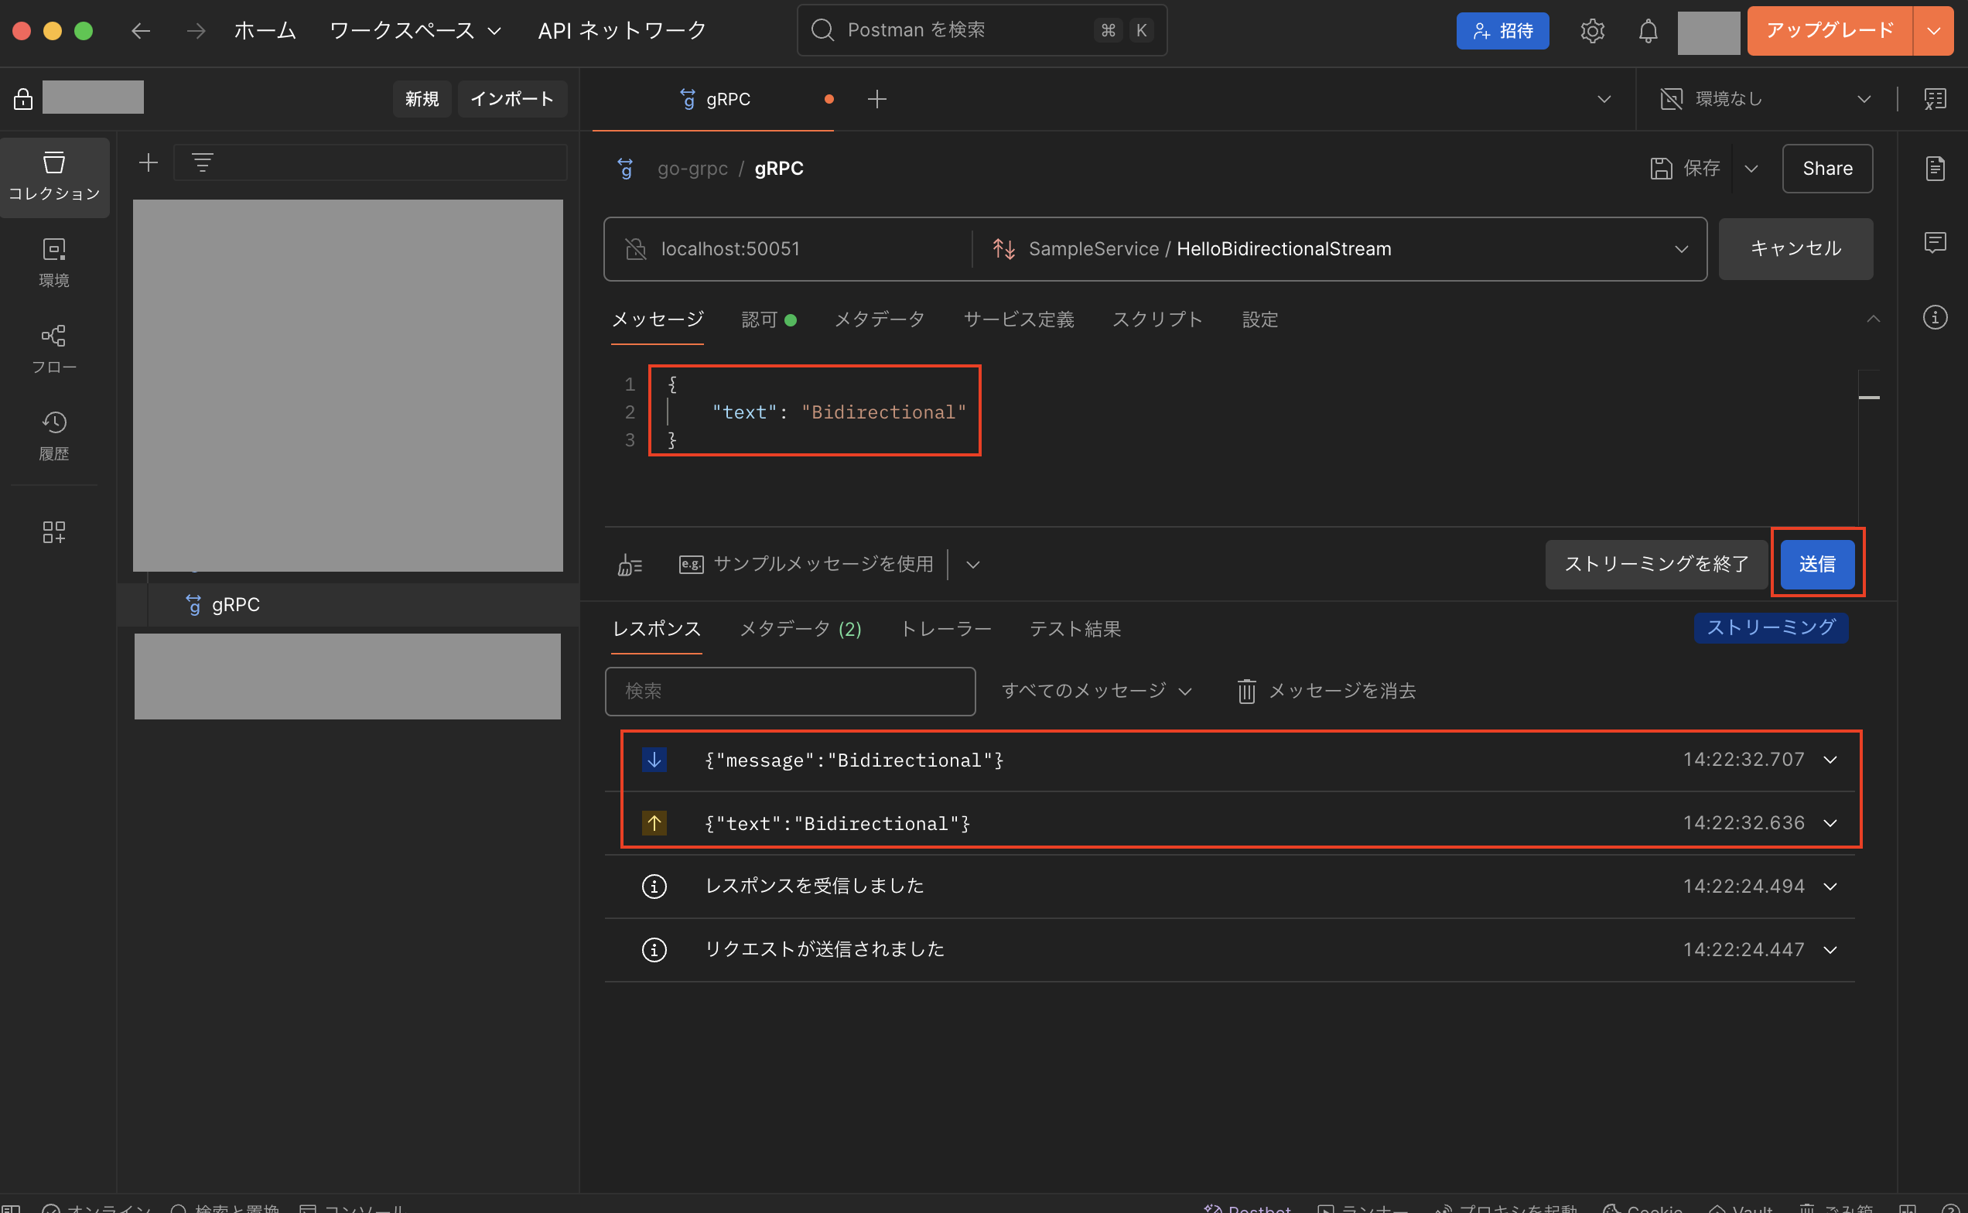Click the trash icon for メッセージを消去
This screenshot has width=1968, height=1213.
tap(1246, 691)
